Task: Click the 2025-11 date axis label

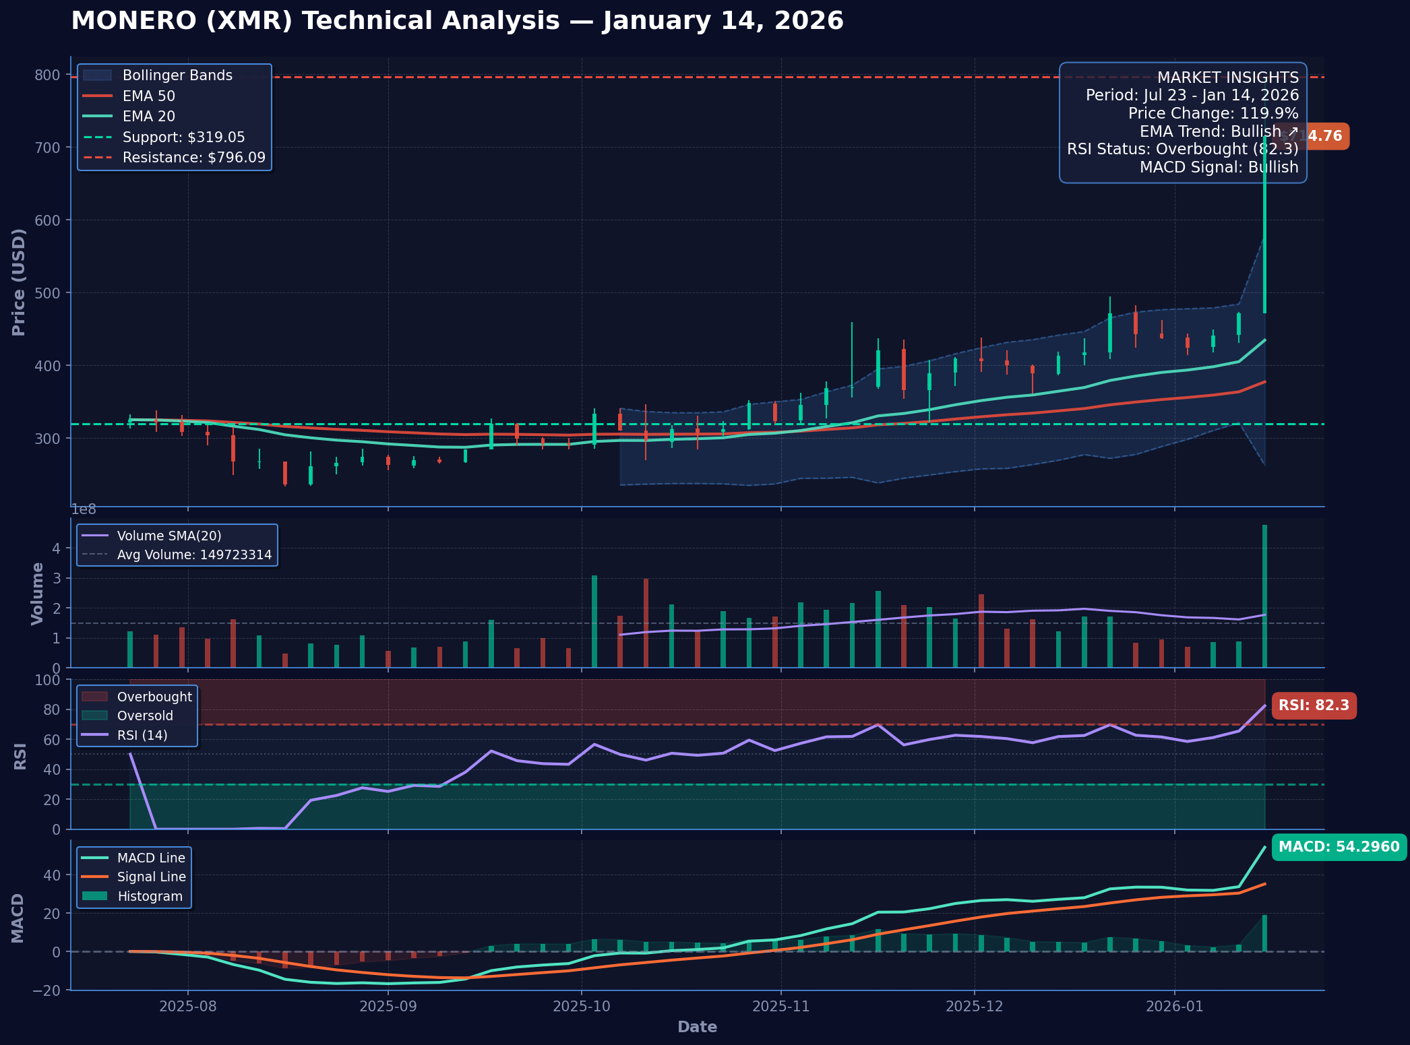Action: (780, 1006)
